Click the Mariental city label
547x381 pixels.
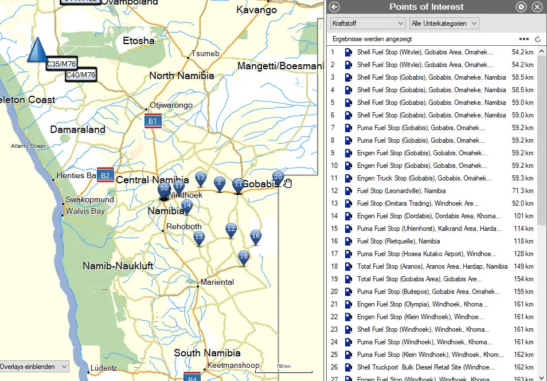pos(217,282)
